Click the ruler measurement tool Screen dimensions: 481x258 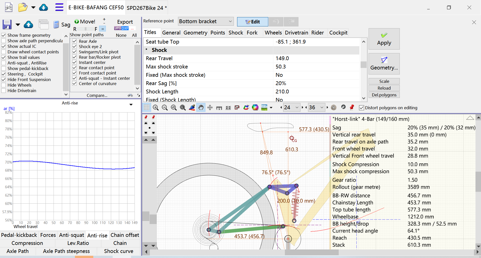pos(219,108)
